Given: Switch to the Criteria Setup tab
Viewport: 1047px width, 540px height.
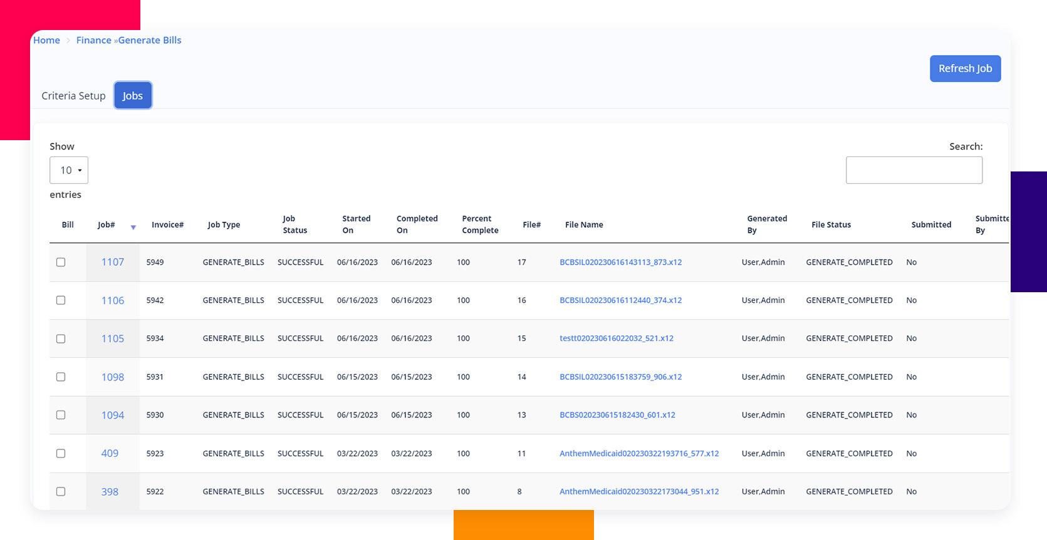Looking at the screenshot, I should click(x=73, y=96).
